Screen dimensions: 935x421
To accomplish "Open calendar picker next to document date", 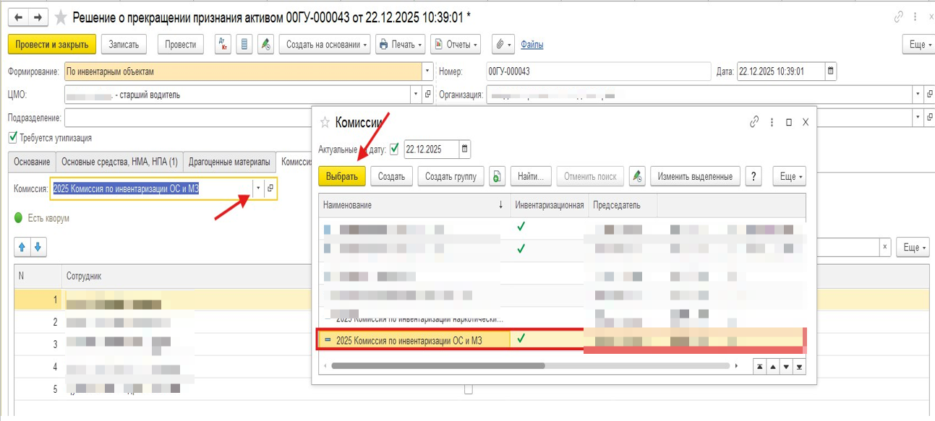I will 831,71.
